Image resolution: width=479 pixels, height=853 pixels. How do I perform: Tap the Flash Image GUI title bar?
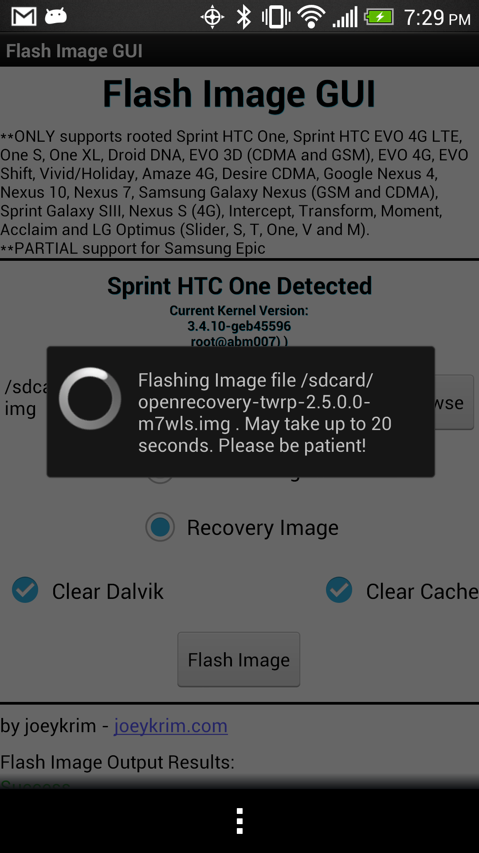coord(239,51)
